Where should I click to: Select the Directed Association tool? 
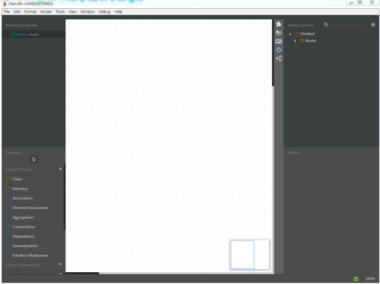30,207
